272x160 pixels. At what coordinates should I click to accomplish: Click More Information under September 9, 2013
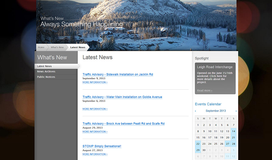(x=95, y=82)
